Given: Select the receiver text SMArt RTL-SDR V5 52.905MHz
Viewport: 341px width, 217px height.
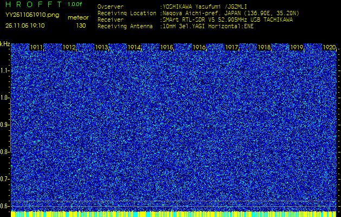Looking at the screenshot, I should tap(205, 20).
